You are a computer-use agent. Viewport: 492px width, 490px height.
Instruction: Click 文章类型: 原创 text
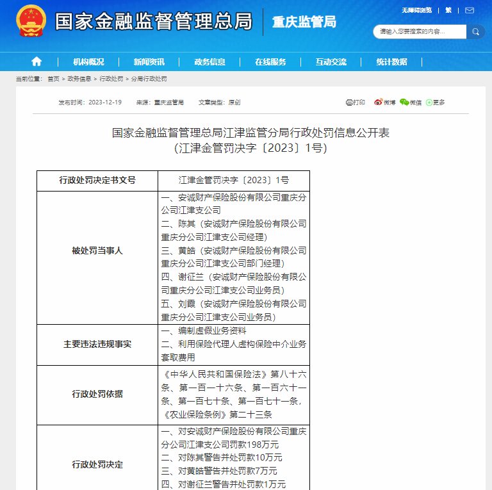pos(219,102)
